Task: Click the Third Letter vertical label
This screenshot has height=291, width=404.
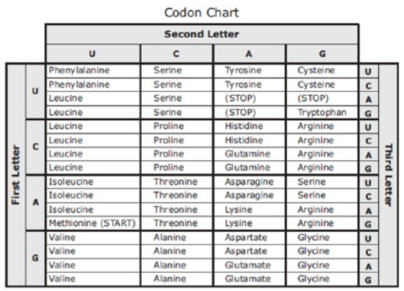Action: [388, 175]
